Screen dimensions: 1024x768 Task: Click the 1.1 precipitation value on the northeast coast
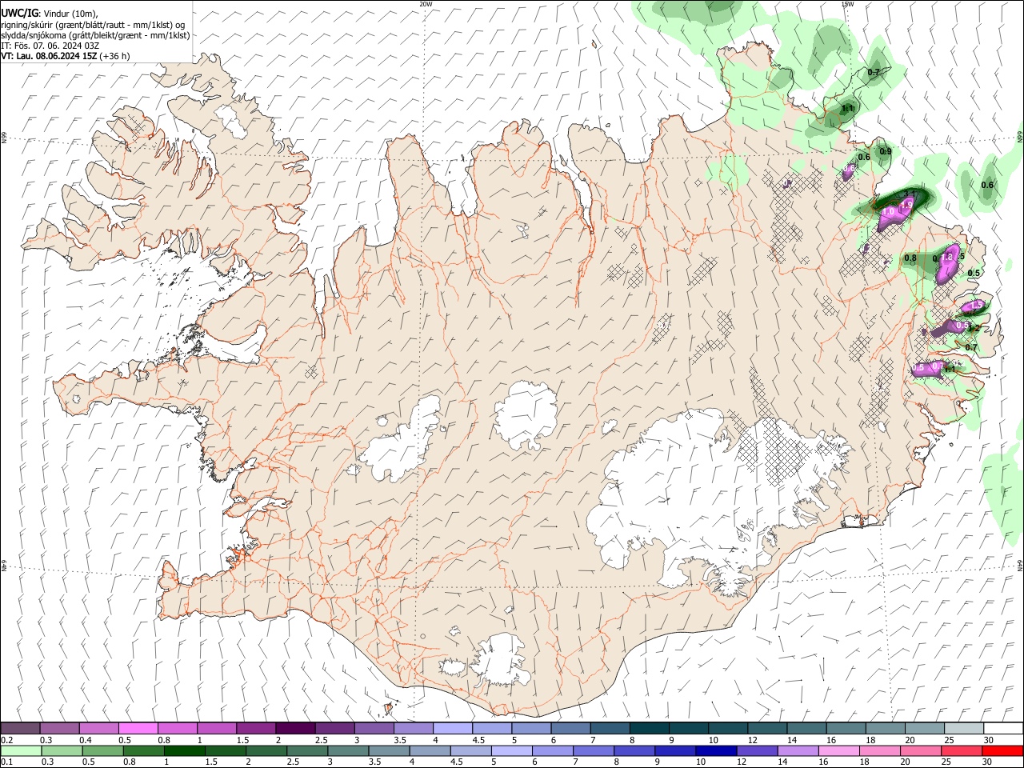[x=848, y=107]
